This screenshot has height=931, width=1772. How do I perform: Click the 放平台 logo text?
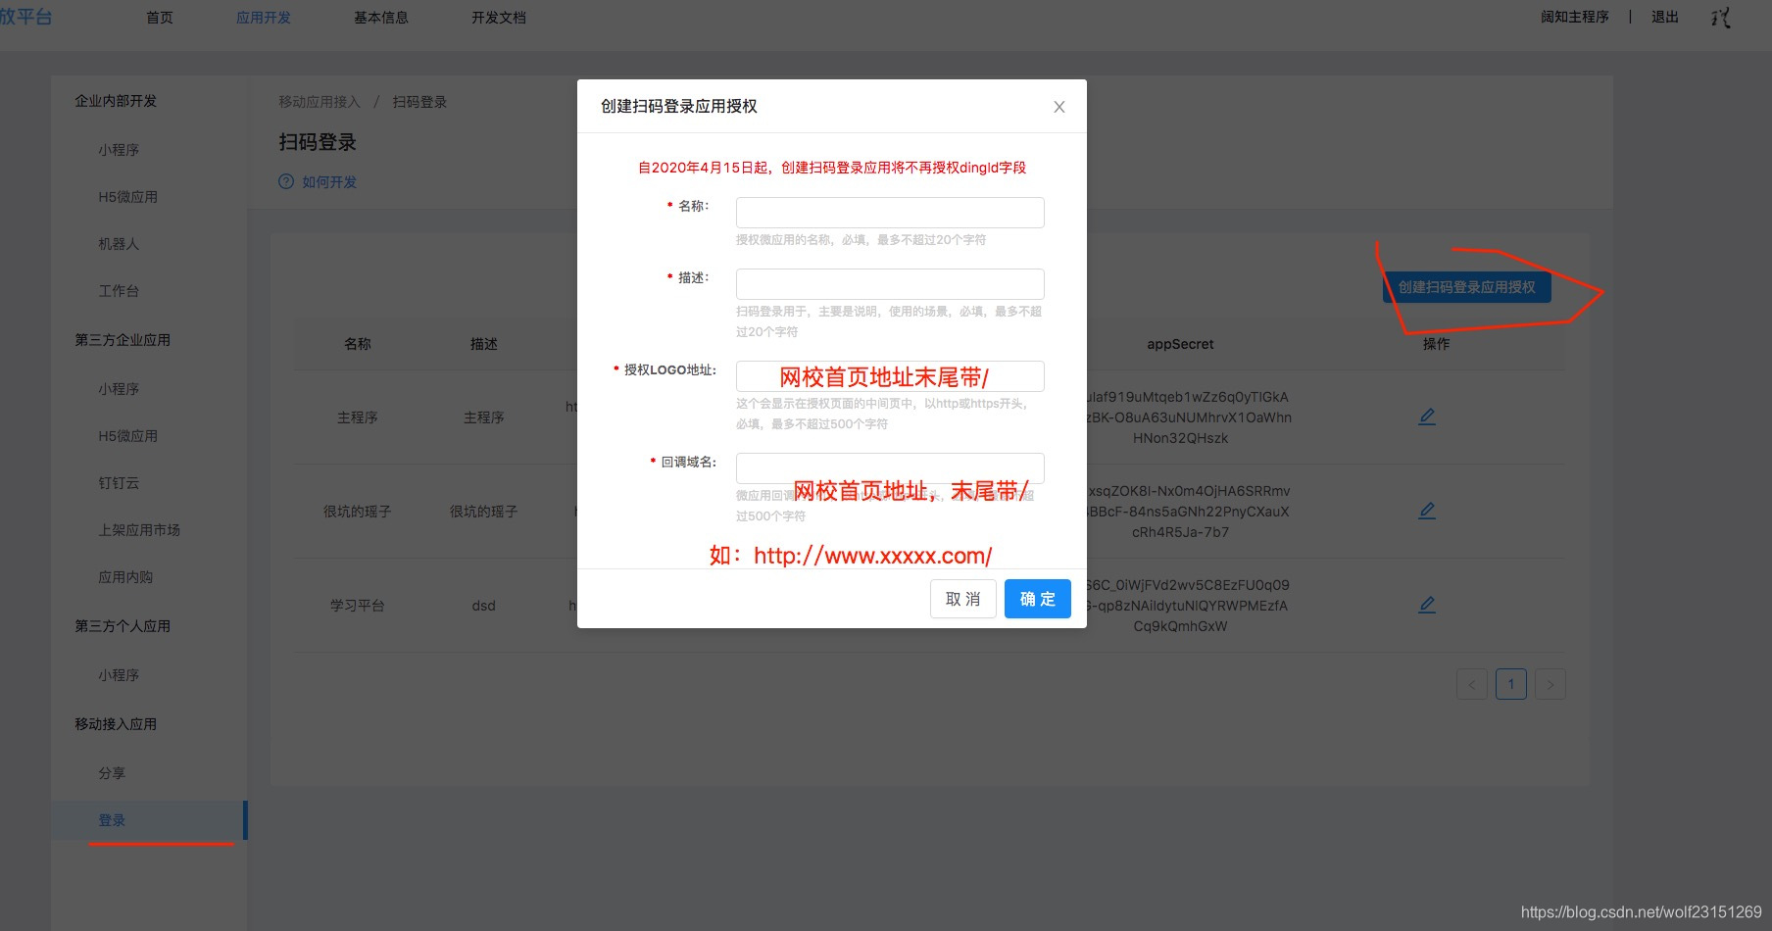click(25, 17)
